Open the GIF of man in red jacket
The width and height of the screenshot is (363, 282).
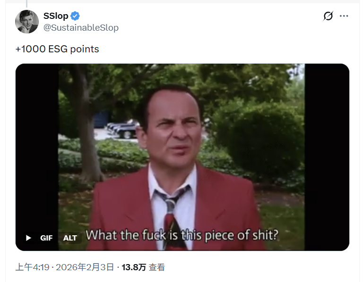pyautogui.click(x=182, y=157)
